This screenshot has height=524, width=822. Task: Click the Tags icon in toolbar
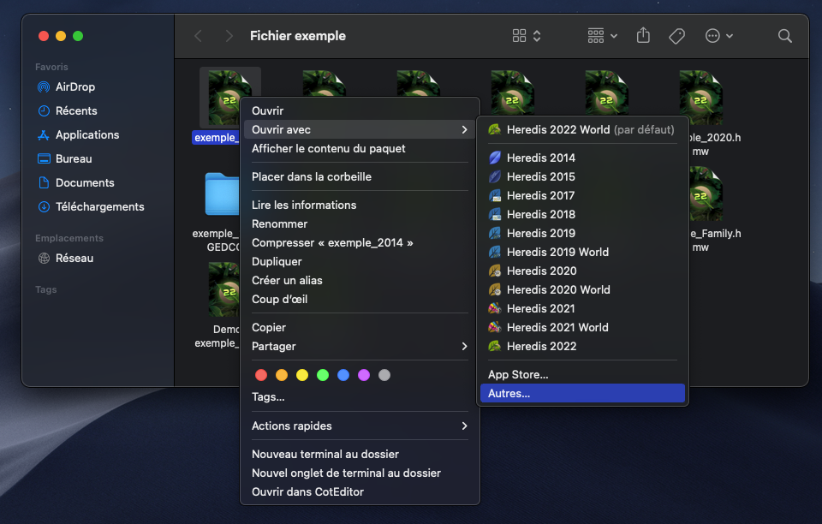(x=676, y=36)
